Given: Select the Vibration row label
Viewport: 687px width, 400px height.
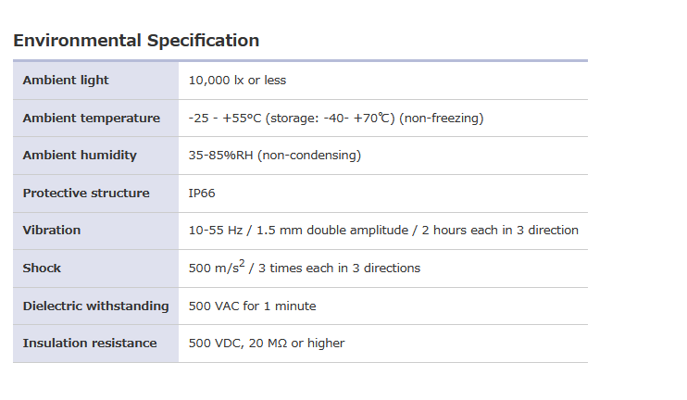Looking at the screenshot, I should click(52, 231).
